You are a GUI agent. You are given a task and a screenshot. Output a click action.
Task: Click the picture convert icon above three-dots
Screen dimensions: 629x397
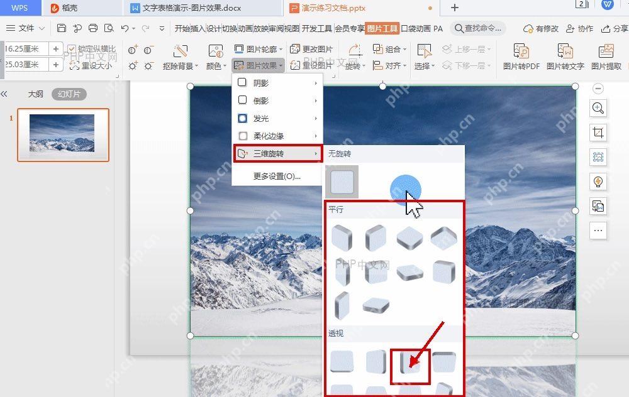598,206
